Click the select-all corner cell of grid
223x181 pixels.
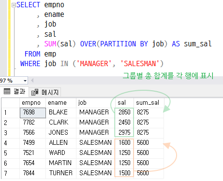(11, 103)
